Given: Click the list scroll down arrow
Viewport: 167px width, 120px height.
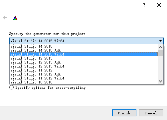Looking at the screenshot, I should point(160,81).
